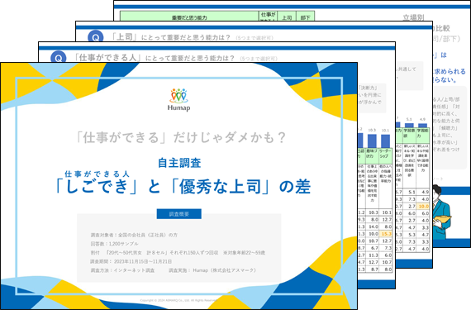Click the blue 調査概要 label

coord(179,214)
